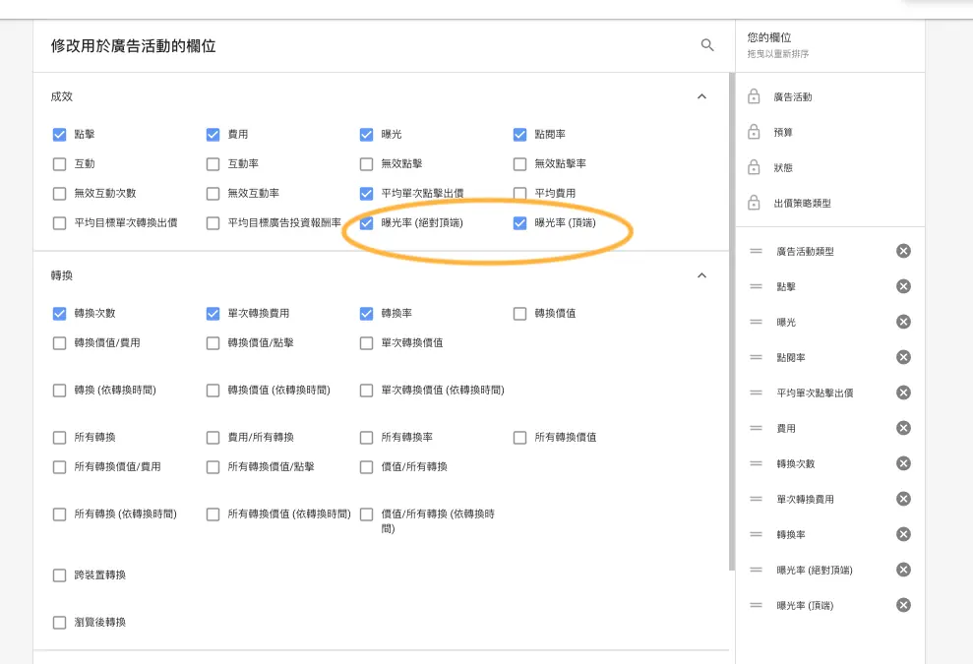Enable the 費用/所有轉換 checkbox
This screenshot has height=664, width=973.
coord(213,437)
